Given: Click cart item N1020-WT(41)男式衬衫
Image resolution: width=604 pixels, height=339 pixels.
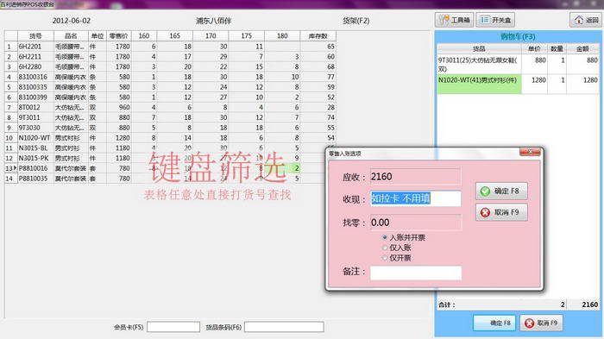Looking at the screenshot, I should click(478, 84).
